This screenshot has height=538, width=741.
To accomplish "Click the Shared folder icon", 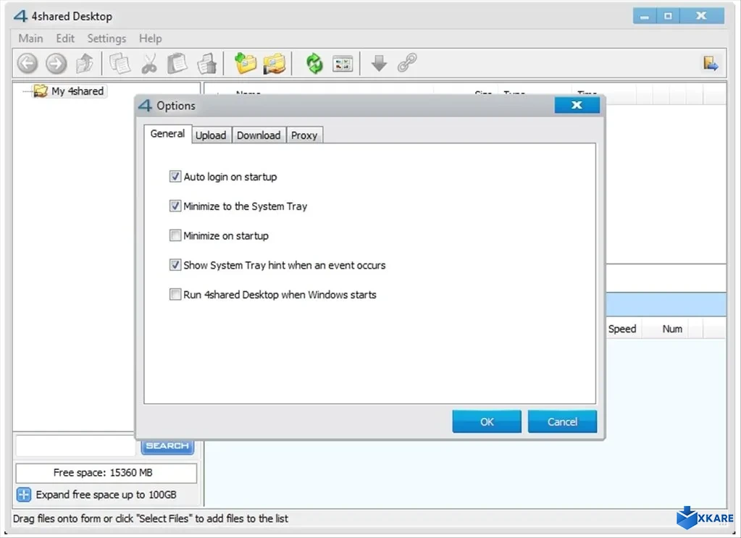I will pos(275,63).
